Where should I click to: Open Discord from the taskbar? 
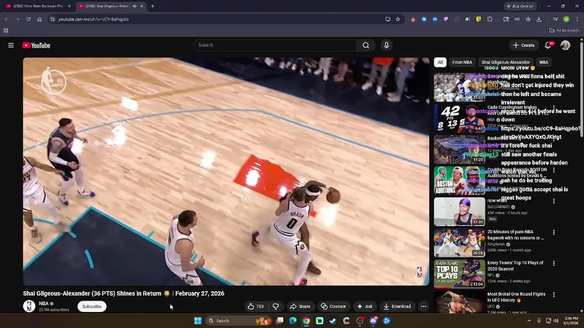coord(373,321)
